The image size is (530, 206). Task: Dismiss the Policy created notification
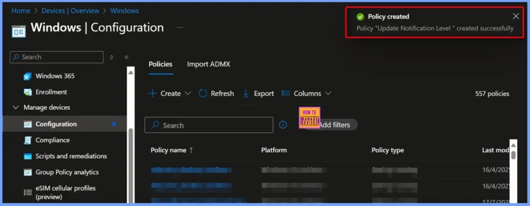tap(516, 16)
